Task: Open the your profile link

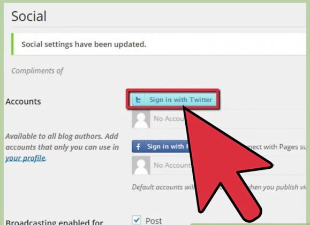Action: [x=25, y=158]
